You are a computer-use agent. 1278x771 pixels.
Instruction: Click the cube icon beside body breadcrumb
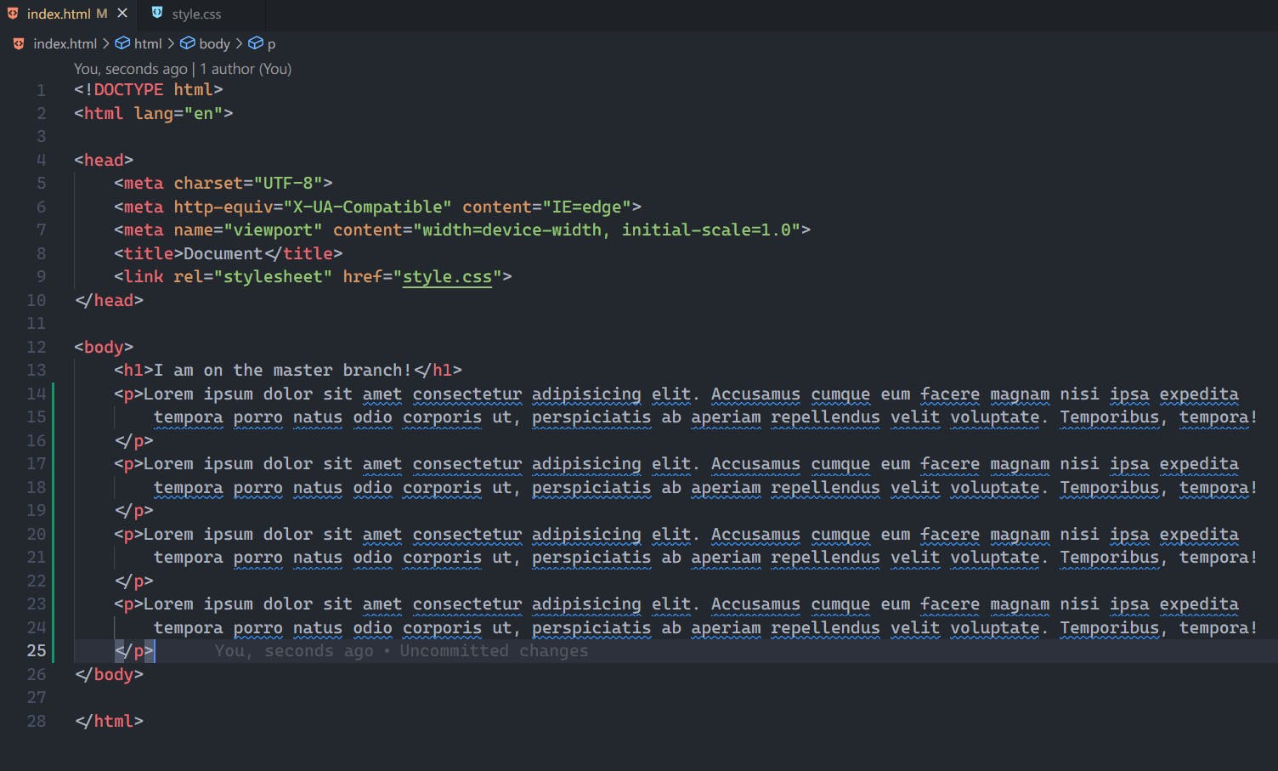point(188,43)
